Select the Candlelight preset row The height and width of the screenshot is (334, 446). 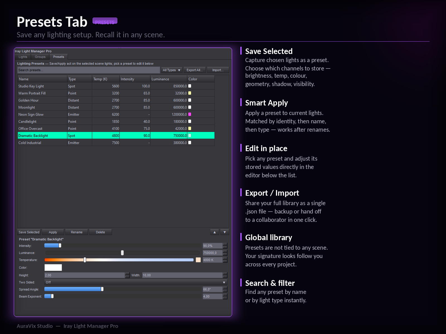[x=116, y=122]
